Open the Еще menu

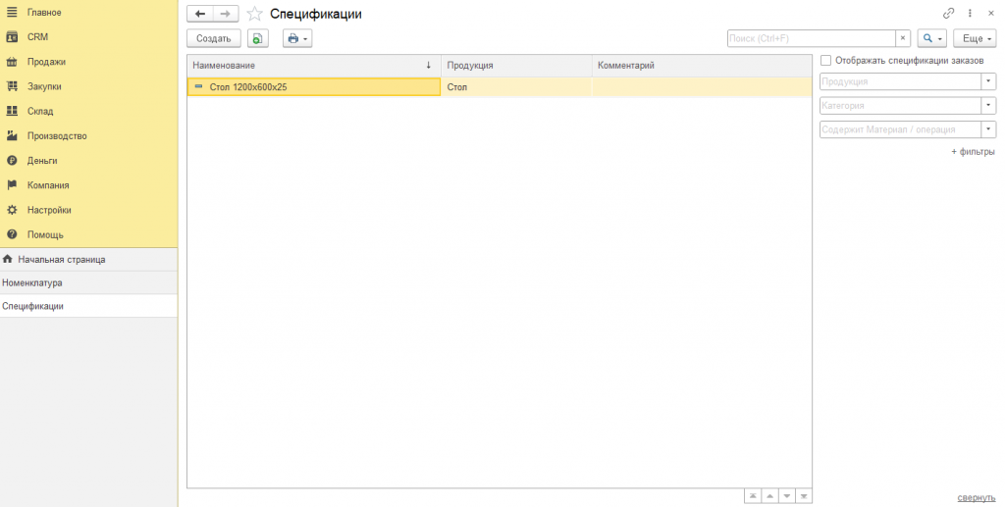975,38
